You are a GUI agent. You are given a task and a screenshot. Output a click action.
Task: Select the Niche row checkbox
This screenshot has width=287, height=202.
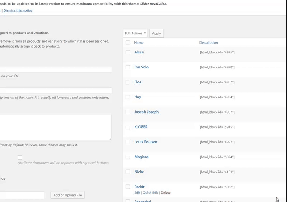pyautogui.click(x=128, y=172)
